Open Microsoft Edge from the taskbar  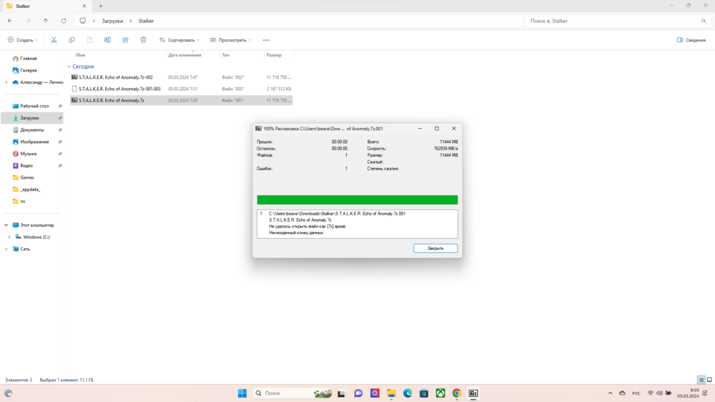408,393
